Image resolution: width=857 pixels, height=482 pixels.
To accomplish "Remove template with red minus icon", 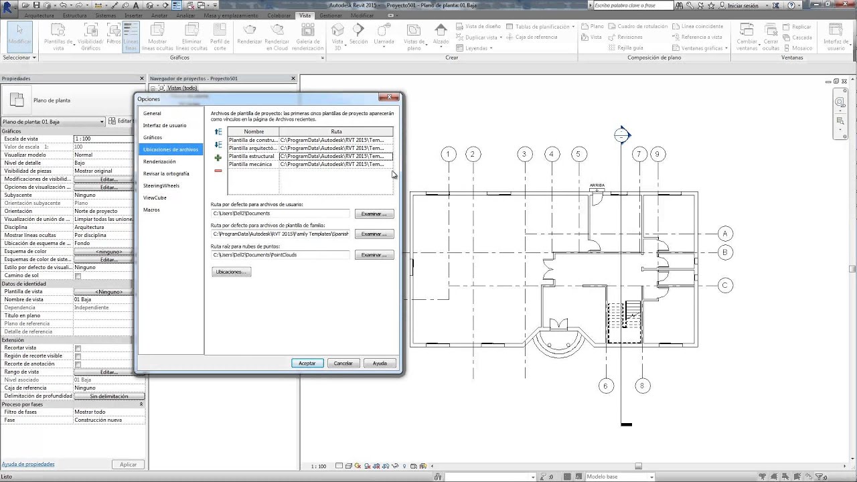I will click(218, 171).
